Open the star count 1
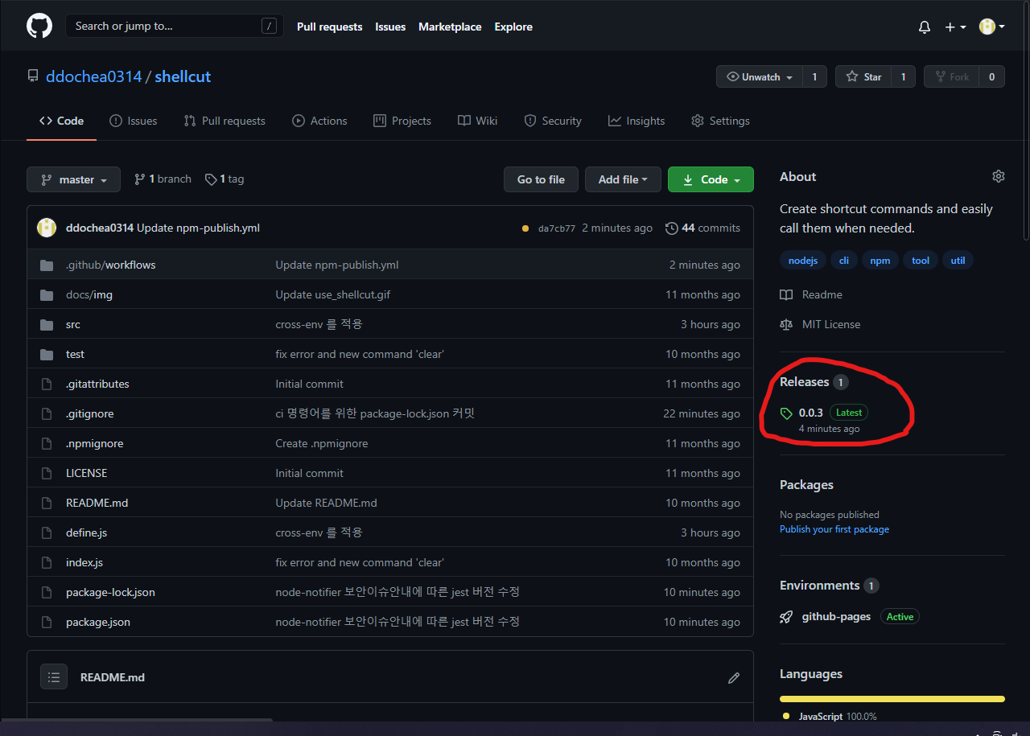The width and height of the screenshot is (1030, 736). (903, 76)
